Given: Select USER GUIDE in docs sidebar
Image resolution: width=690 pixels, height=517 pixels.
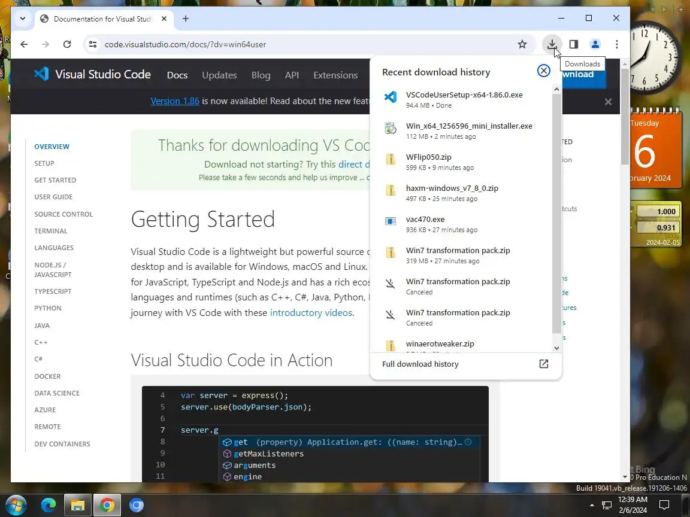Looking at the screenshot, I should pyautogui.click(x=53, y=196).
